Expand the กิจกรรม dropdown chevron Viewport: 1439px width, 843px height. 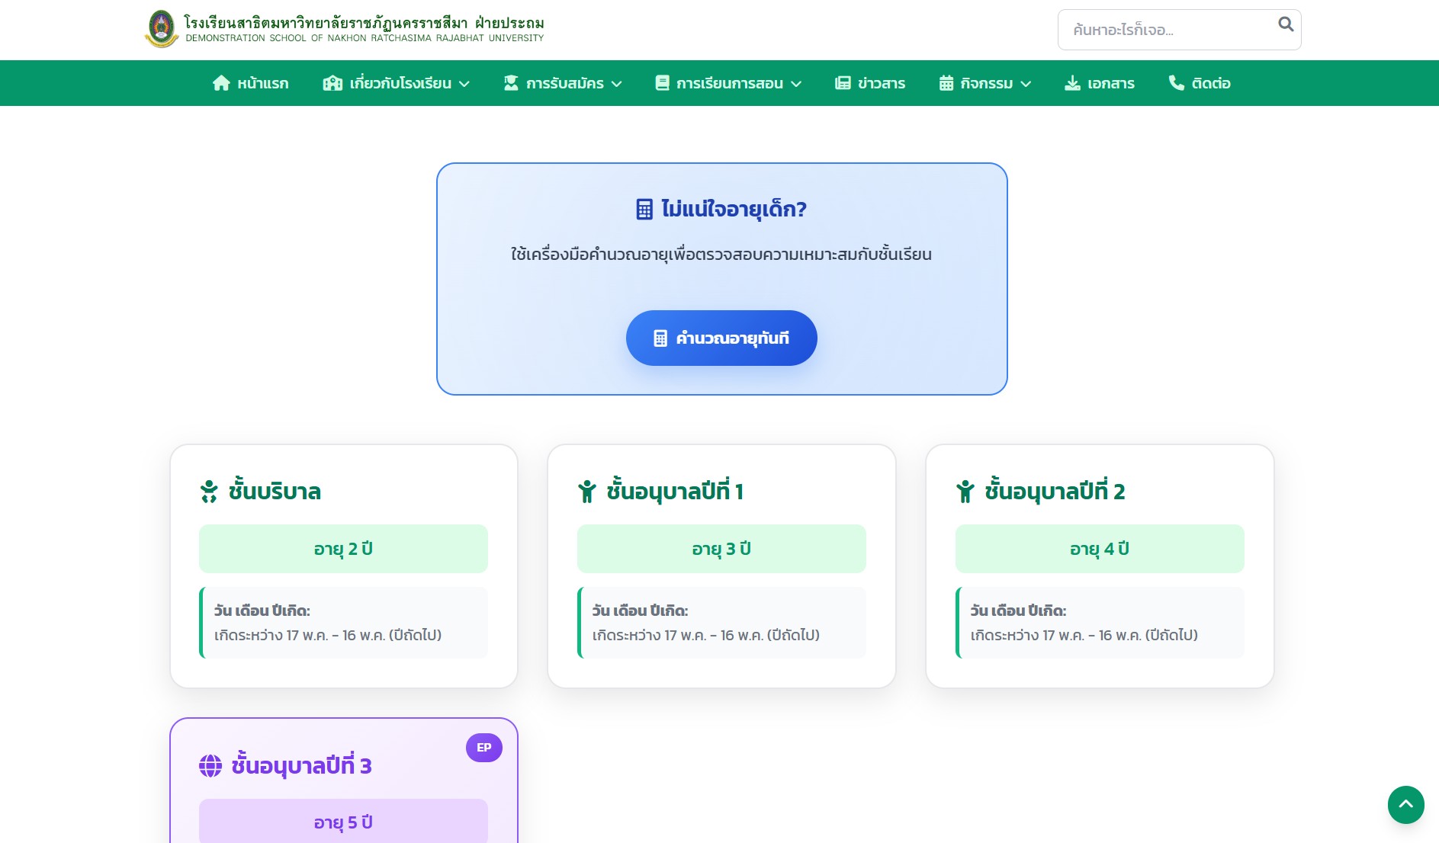1026,84
